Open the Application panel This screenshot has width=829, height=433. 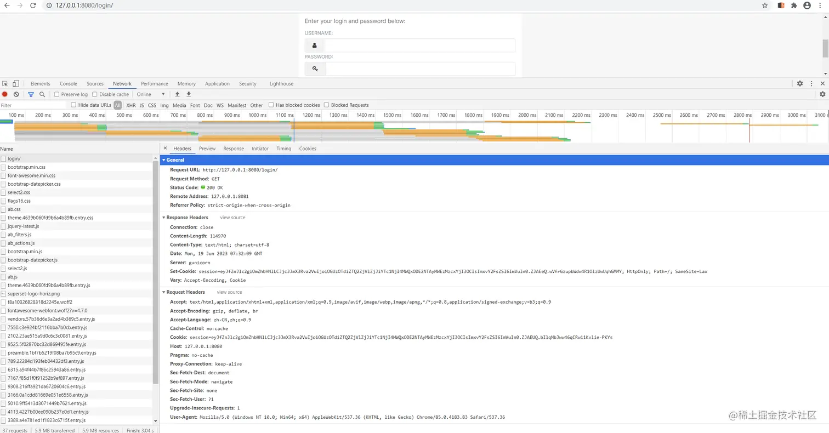(217, 84)
